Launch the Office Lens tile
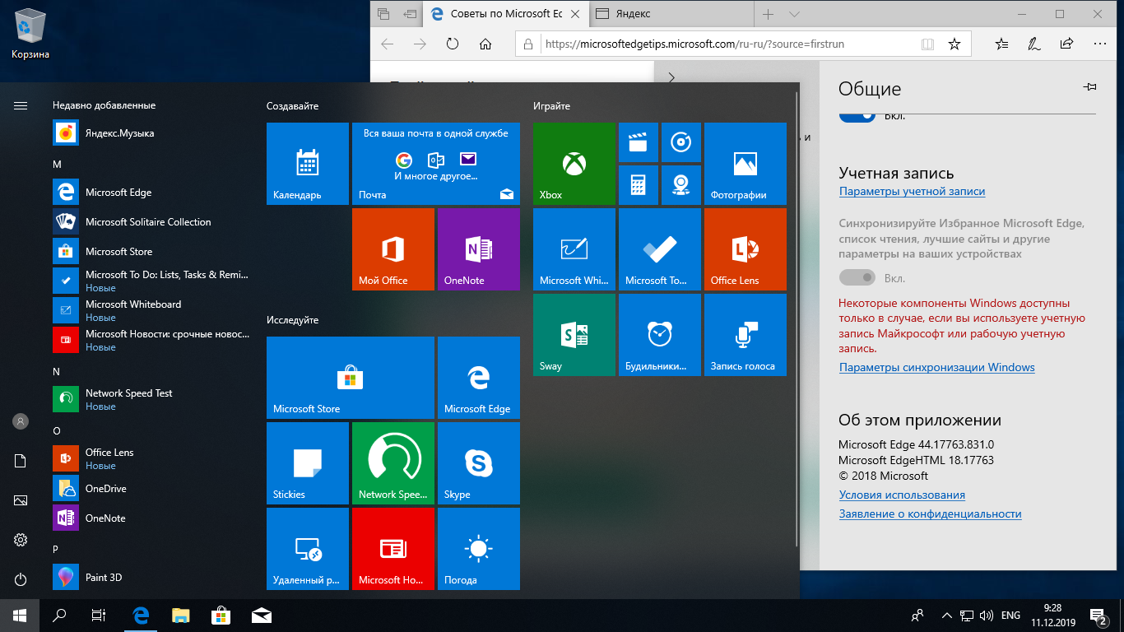This screenshot has height=632, width=1124. coord(745,249)
